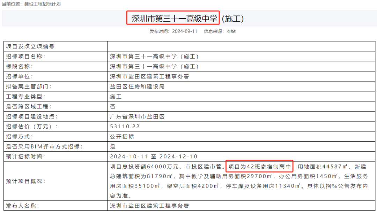Select the text 总建筑面积为81790㎡

coord(141,176)
